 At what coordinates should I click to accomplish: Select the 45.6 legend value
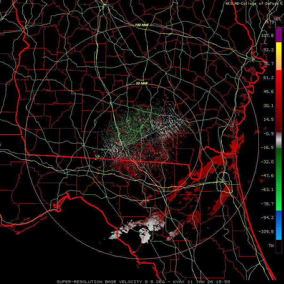(x=269, y=92)
